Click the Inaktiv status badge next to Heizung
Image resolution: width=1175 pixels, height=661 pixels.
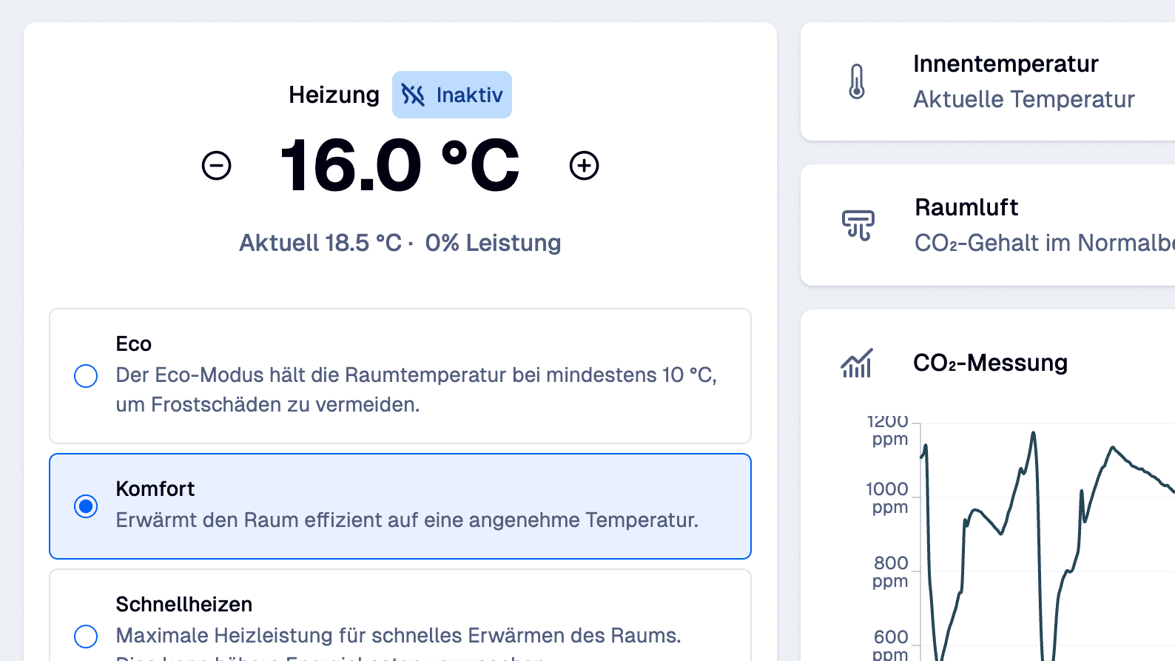[x=452, y=94]
